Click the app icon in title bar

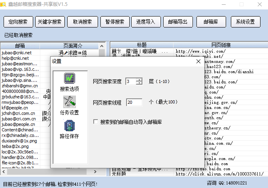point(3,4)
